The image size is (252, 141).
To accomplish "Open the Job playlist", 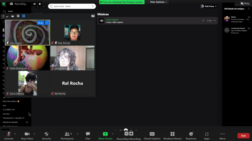I will point(4,105).
